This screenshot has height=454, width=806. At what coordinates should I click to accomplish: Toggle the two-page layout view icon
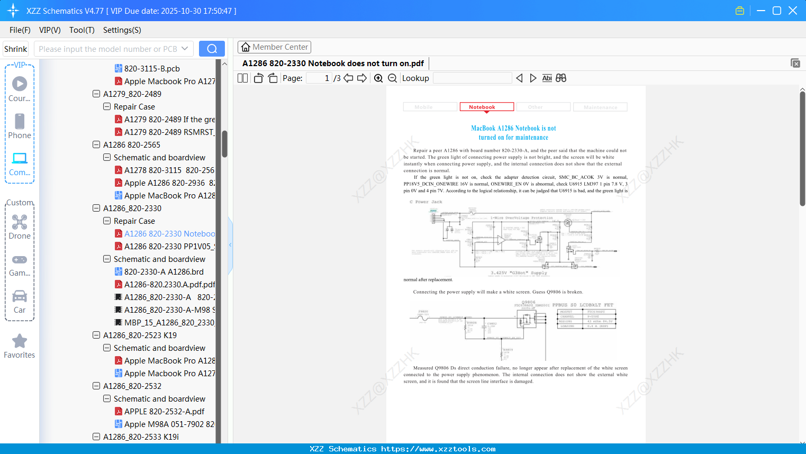(x=242, y=78)
